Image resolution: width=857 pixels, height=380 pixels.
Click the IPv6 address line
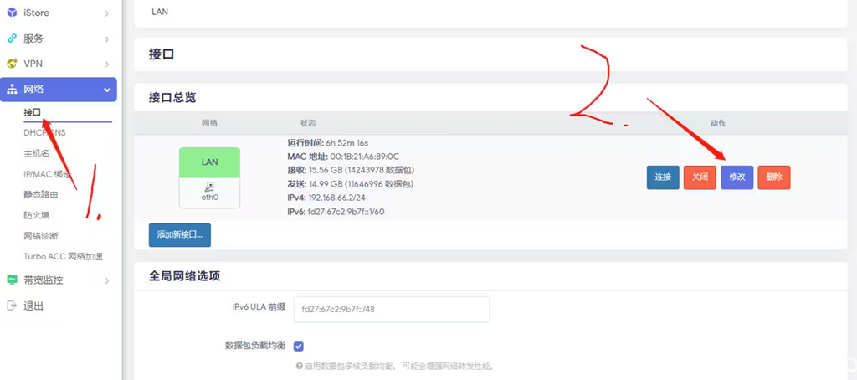(x=336, y=211)
